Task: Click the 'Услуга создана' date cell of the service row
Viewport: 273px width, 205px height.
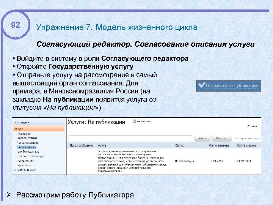Action: [x=243, y=161]
